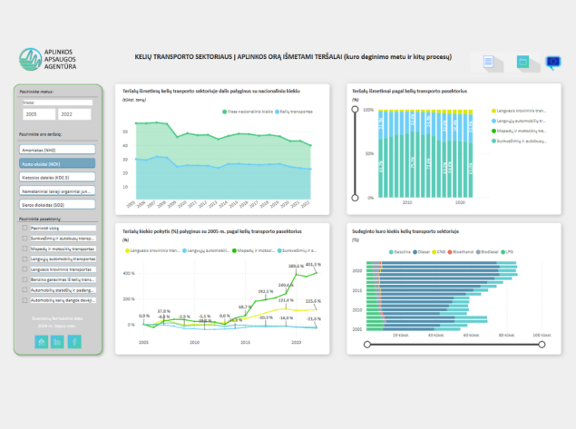Click the LPG legend entry in fuel chart
The height and width of the screenshot is (429, 576).
(x=507, y=252)
